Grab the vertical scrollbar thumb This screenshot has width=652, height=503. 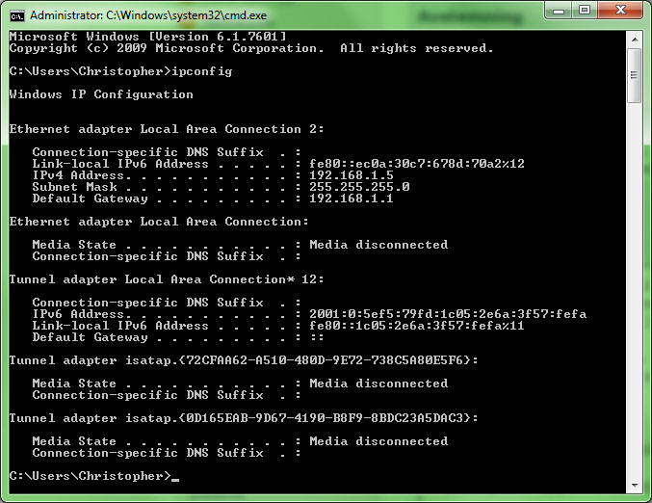(x=635, y=75)
